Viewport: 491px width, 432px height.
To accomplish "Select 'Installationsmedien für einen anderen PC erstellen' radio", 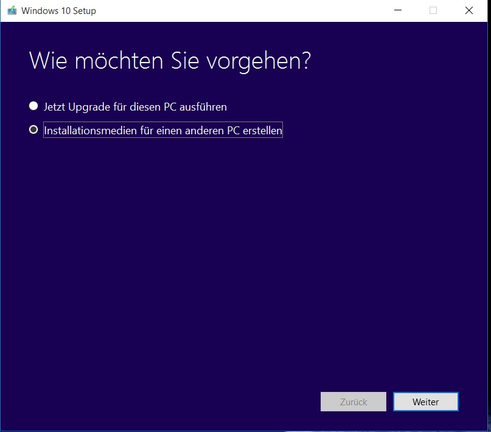I will click(33, 129).
